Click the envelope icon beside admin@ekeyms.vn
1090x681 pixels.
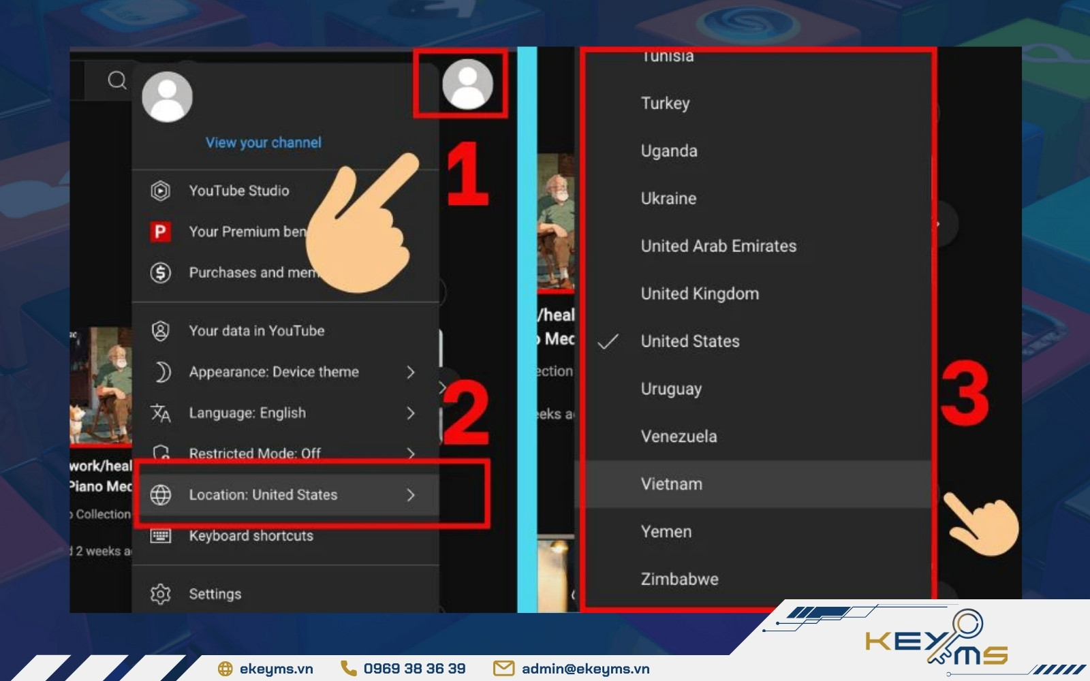point(503,669)
